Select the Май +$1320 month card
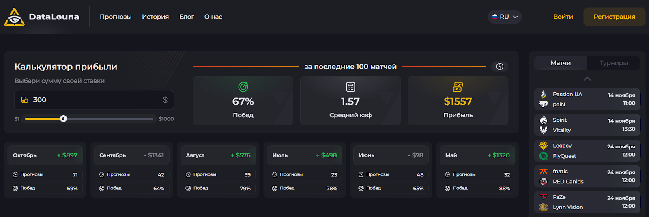The width and height of the screenshot is (649, 217). [477, 155]
